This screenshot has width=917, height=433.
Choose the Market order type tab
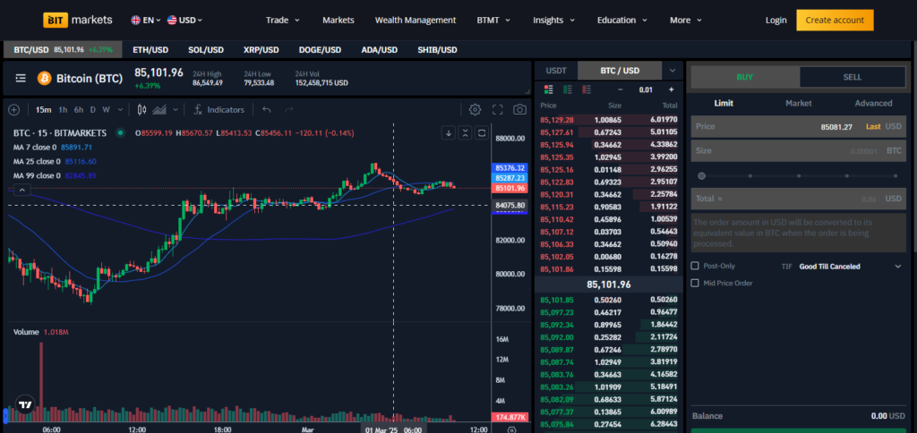point(798,103)
